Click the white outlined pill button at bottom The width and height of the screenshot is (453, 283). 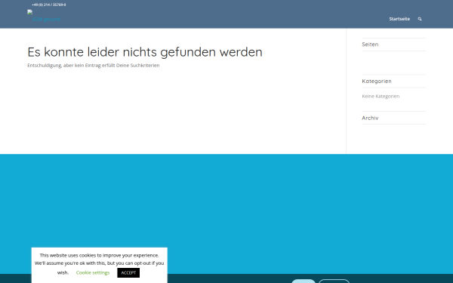[334, 281]
